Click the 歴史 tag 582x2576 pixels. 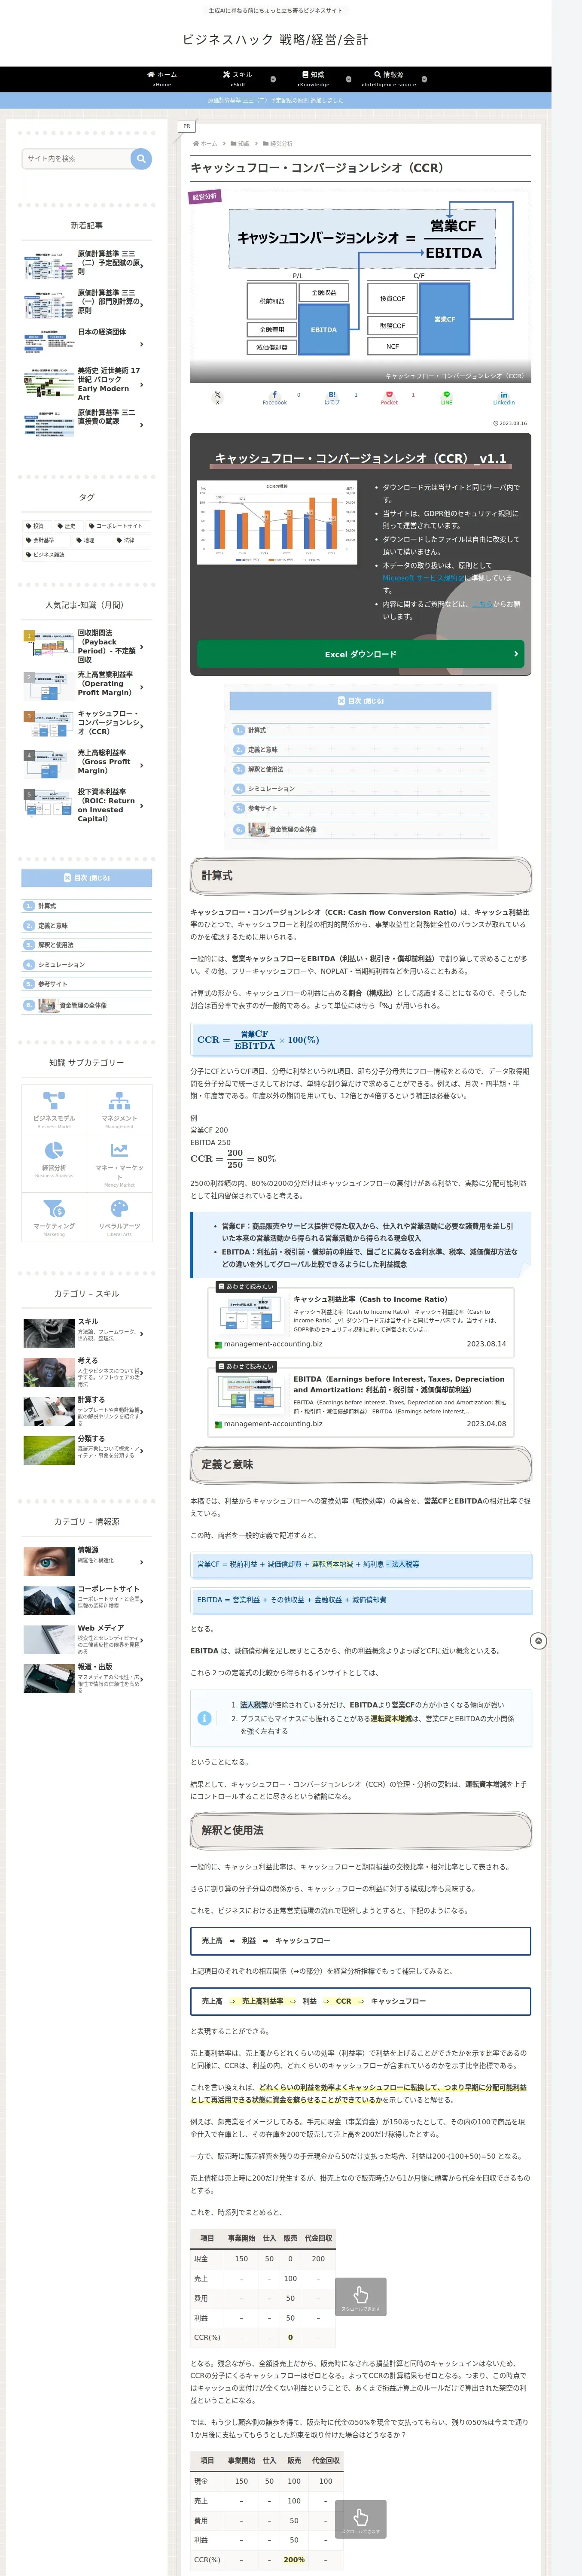pos(66,525)
